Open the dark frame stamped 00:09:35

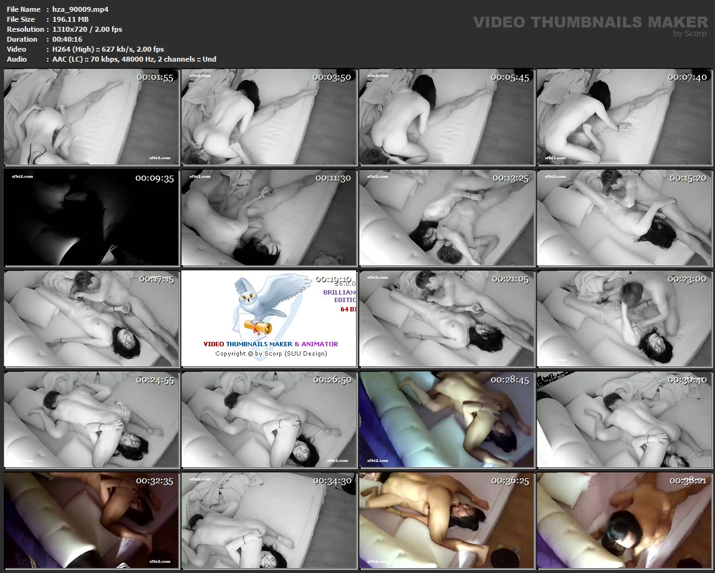tap(92, 218)
